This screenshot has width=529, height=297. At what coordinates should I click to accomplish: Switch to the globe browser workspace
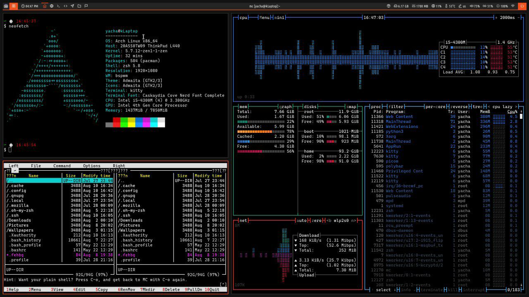tap(52, 6)
